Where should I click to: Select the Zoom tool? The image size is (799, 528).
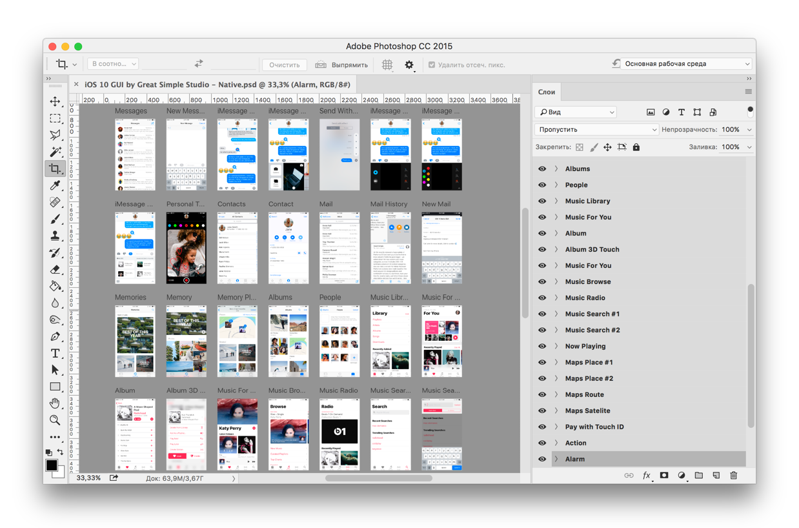(x=55, y=421)
